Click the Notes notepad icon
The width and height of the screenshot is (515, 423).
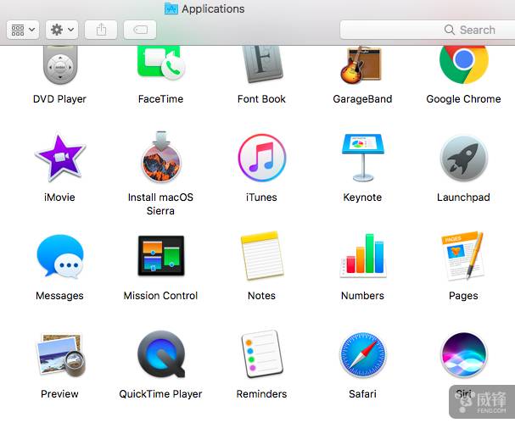tap(262, 256)
